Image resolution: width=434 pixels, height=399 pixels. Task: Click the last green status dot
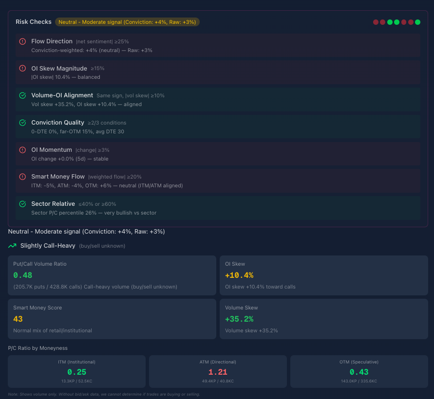tap(417, 22)
